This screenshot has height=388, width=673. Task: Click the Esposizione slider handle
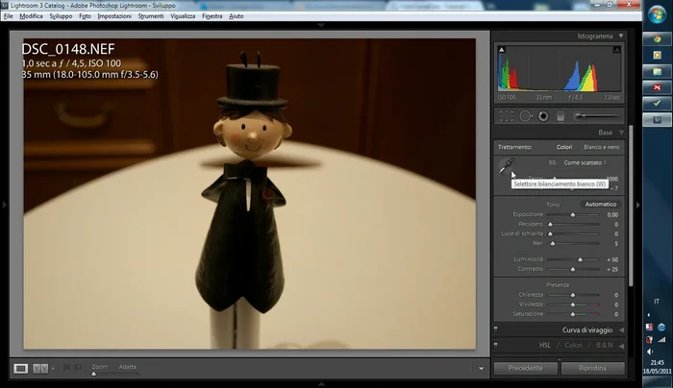(x=573, y=214)
